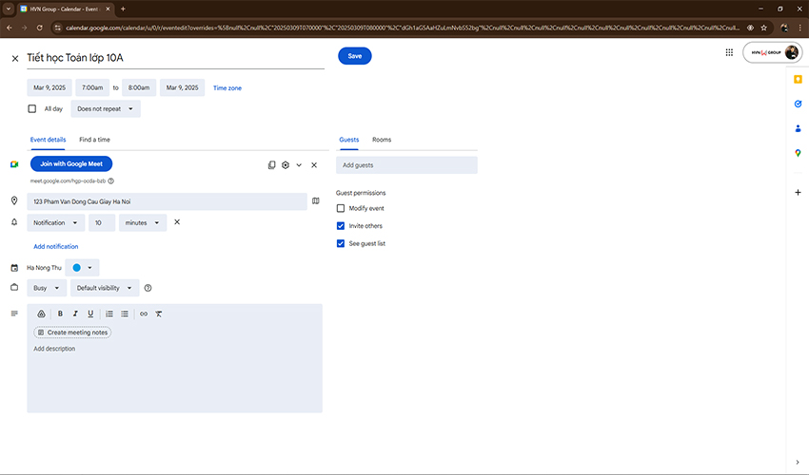Enable the Modify event guest permission
The image size is (809, 475).
(341, 208)
